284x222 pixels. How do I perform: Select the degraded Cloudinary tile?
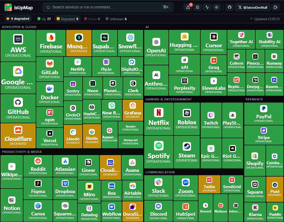(x=110, y=167)
